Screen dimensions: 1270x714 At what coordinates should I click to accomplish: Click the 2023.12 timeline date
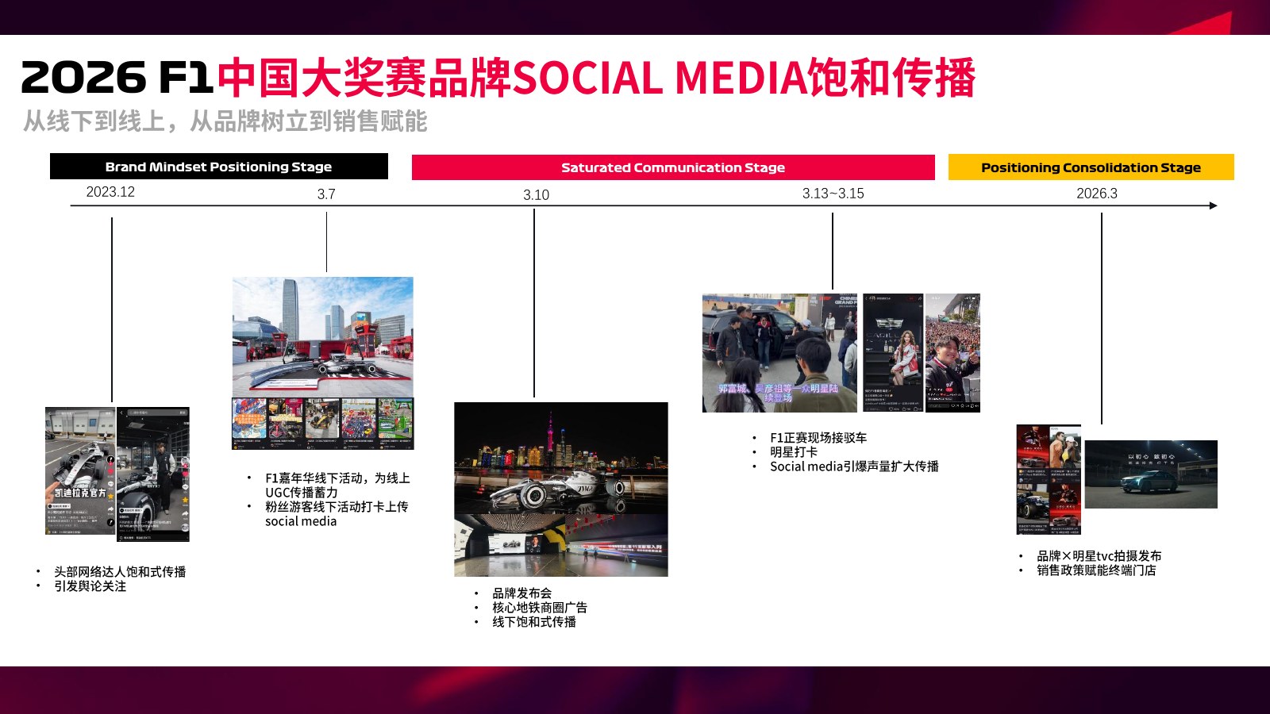[x=110, y=192]
